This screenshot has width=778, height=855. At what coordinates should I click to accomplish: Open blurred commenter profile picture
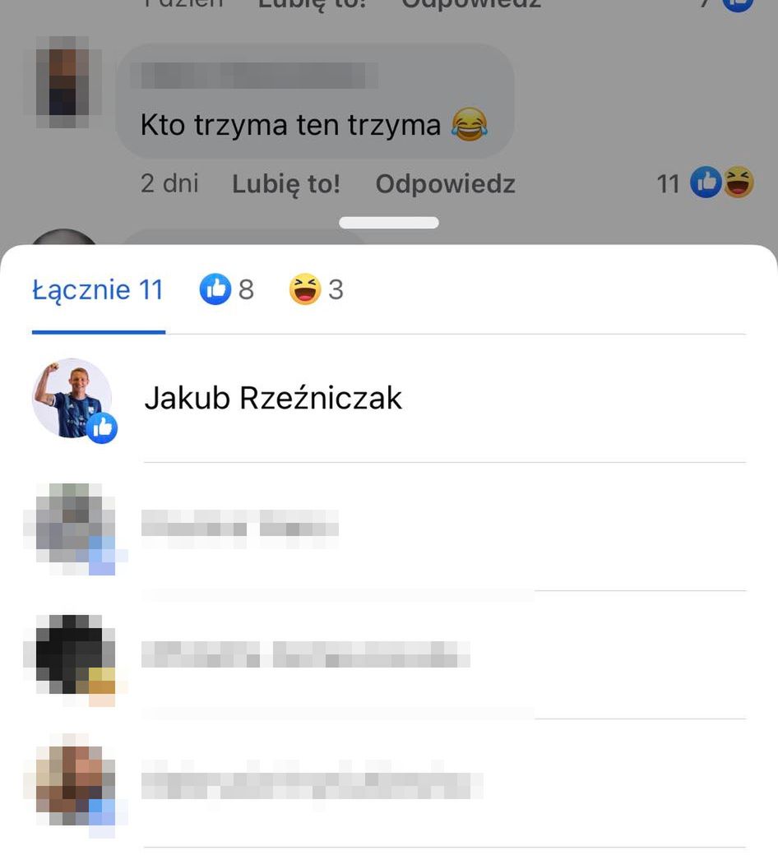(x=63, y=82)
